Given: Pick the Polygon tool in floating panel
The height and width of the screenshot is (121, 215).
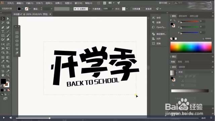Looking at the screenshot, I should (x=17, y=45).
